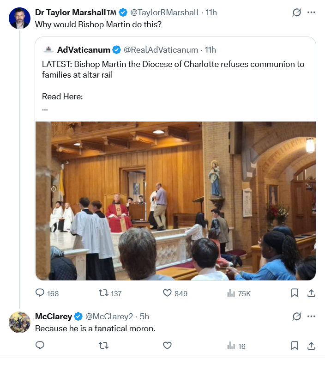Visit @RealAdVaticanum handle in quoted tweet

[x=161, y=49]
